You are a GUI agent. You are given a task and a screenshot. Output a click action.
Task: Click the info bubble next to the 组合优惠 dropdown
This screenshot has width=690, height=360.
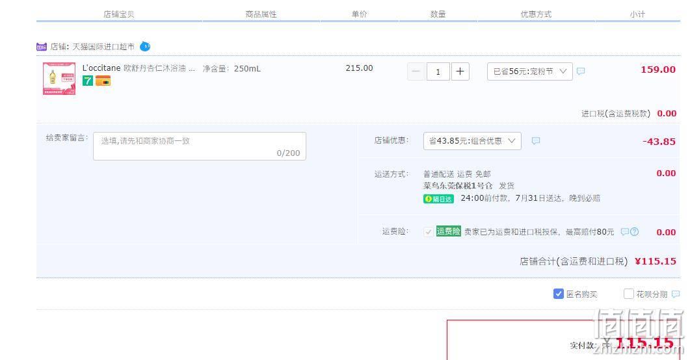pos(535,140)
